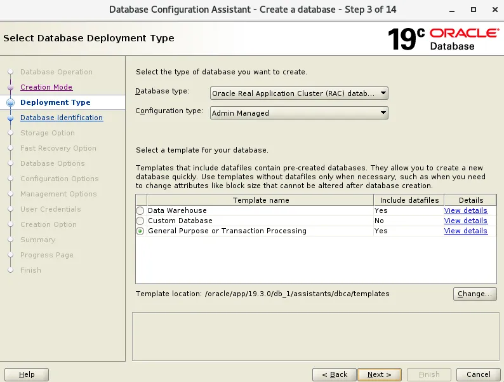Go to the Next step

pos(380,374)
